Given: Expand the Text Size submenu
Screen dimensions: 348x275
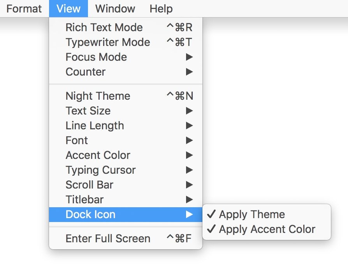Looking at the screenshot, I should coord(126,111).
